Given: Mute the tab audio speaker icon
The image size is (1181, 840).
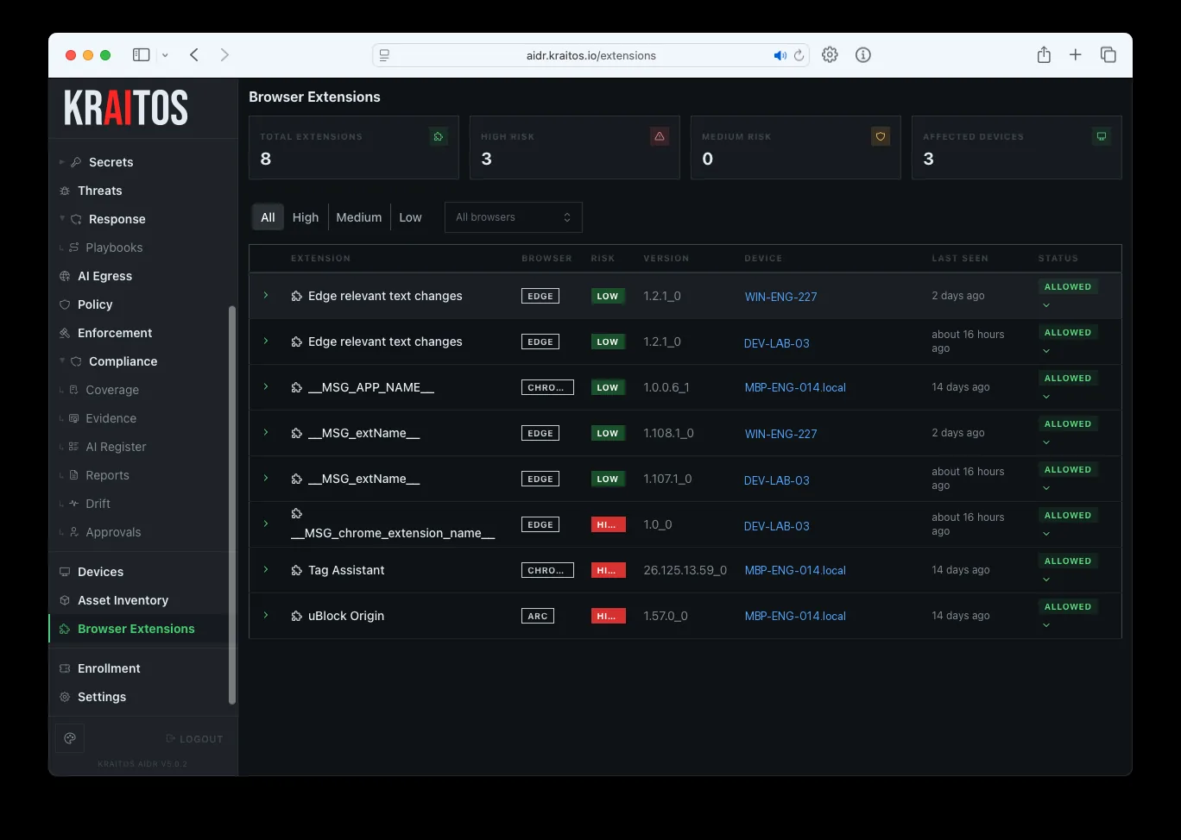Looking at the screenshot, I should [x=780, y=55].
